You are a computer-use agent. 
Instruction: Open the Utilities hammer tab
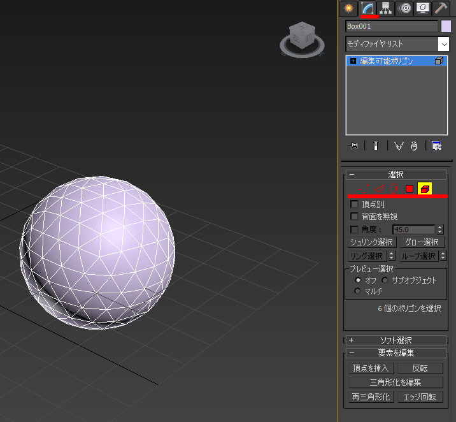tap(441, 8)
